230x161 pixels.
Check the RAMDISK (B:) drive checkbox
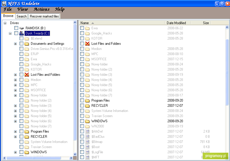[x=16, y=28]
